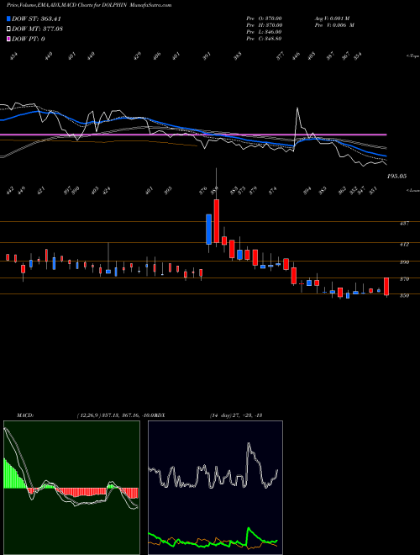
Task: Click the Pre L: 346.00 value
Action: [x=264, y=32]
